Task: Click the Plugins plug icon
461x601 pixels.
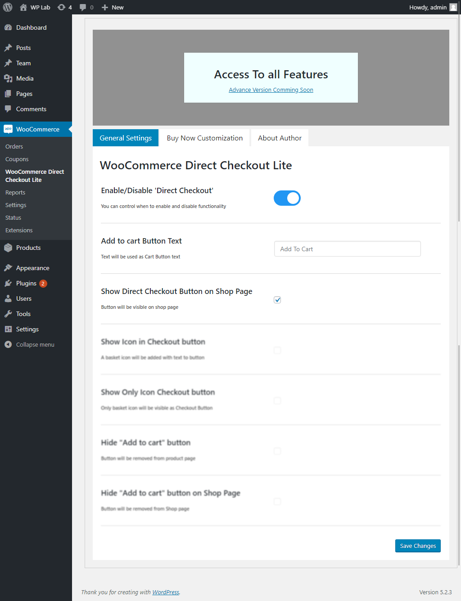Action: (8, 283)
